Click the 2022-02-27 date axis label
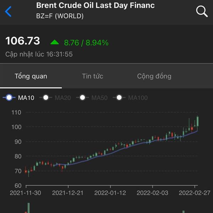The height and width of the screenshot is (213, 213). pyautogui.click(x=195, y=193)
